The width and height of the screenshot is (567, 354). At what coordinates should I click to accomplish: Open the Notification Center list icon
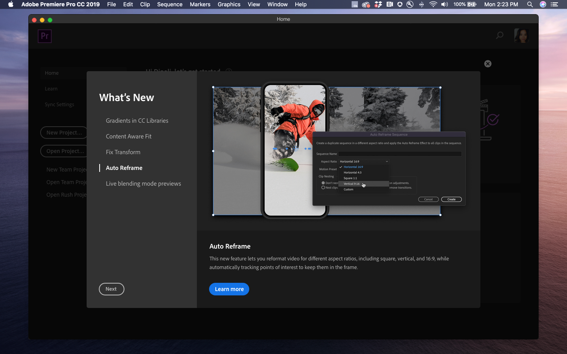(554, 4)
